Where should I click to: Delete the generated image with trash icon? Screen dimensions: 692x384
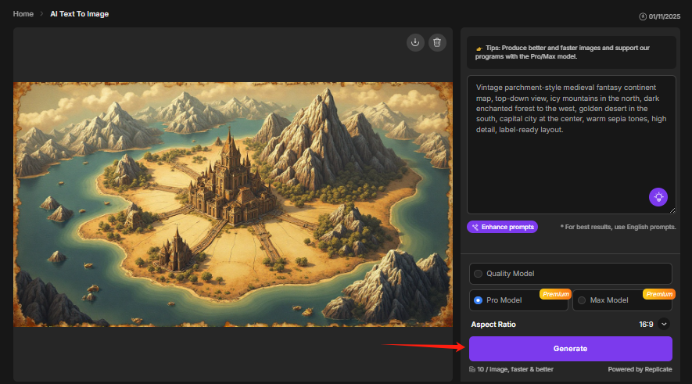click(437, 42)
